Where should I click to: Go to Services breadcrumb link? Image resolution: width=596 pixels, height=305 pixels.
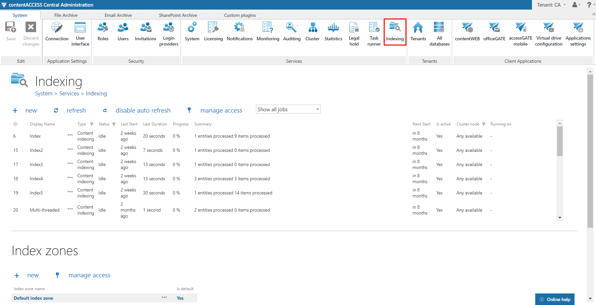pos(69,93)
